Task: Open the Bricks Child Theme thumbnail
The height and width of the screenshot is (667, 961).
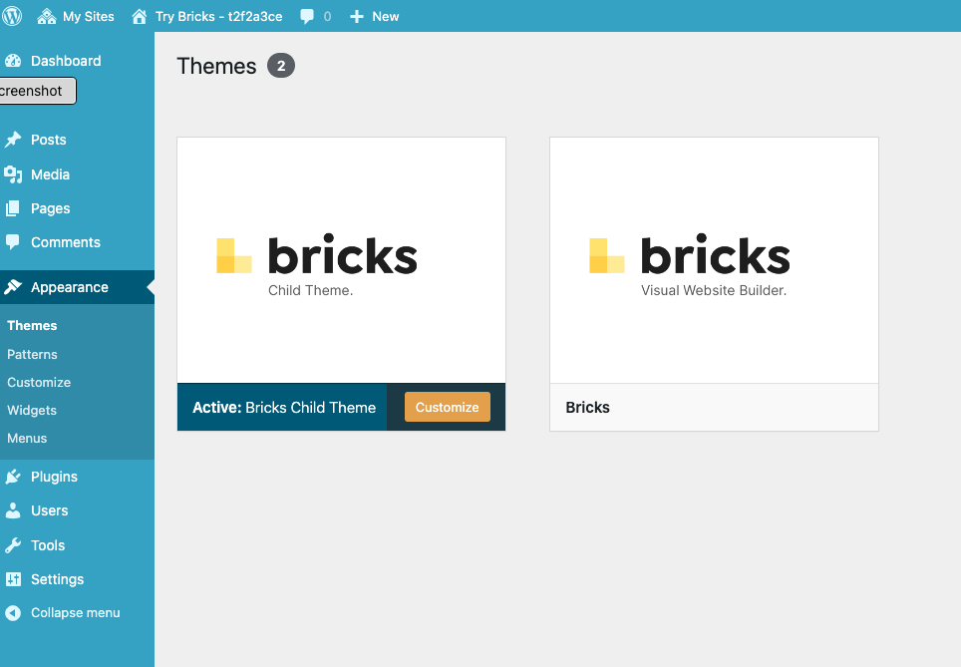Action: tap(341, 260)
